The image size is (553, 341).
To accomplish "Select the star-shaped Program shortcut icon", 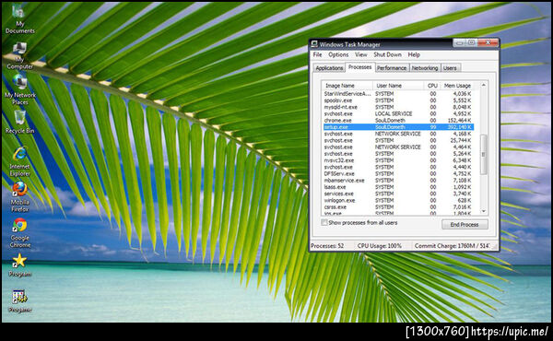I will [19, 265].
